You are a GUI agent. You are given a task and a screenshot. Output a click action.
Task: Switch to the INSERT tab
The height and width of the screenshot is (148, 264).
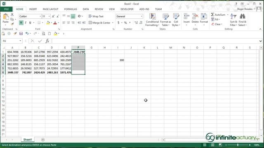pyautogui.click(x=33, y=9)
